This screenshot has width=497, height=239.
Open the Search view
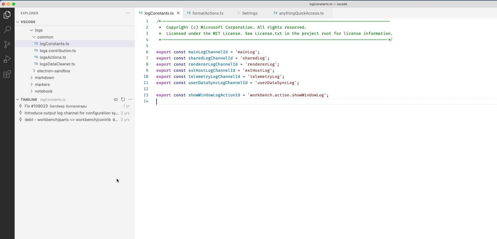pos(7,30)
